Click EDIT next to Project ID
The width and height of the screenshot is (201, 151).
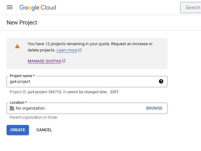pos(114,92)
